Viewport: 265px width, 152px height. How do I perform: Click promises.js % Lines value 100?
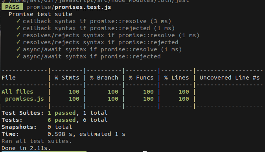[x=184, y=99]
